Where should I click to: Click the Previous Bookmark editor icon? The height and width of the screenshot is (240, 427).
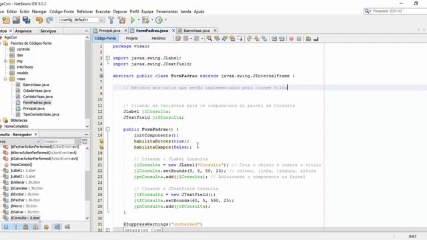click(x=249, y=39)
